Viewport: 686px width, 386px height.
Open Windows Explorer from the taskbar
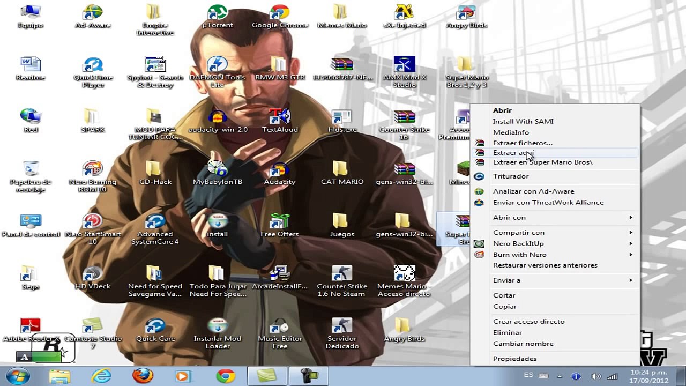[x=59, y=376]
